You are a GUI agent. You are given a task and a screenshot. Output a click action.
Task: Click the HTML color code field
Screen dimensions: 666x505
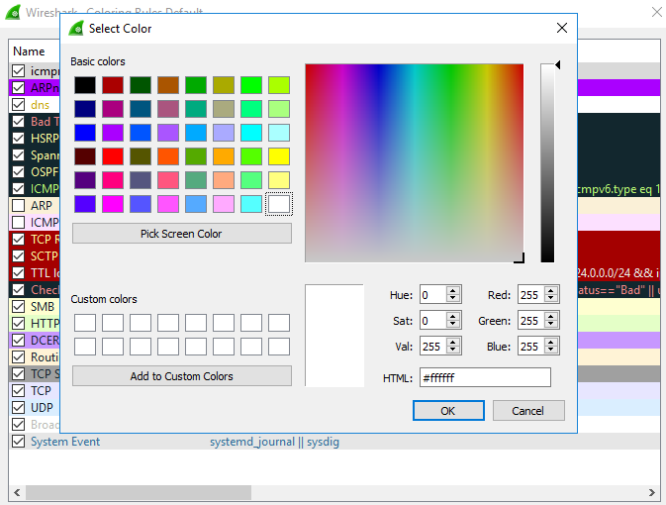tap(485, 377)
